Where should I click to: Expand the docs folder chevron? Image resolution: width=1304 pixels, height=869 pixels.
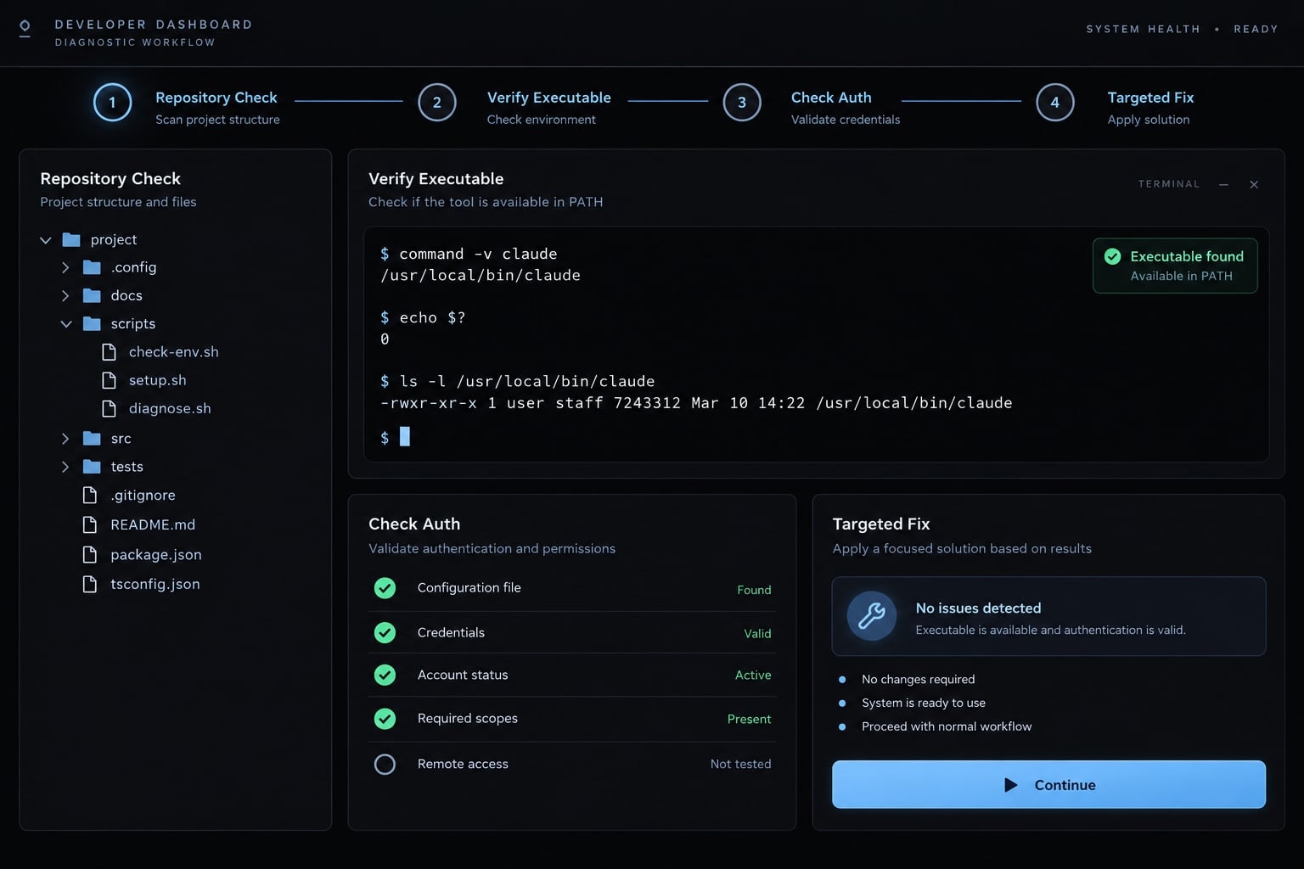tap(65, 296)
